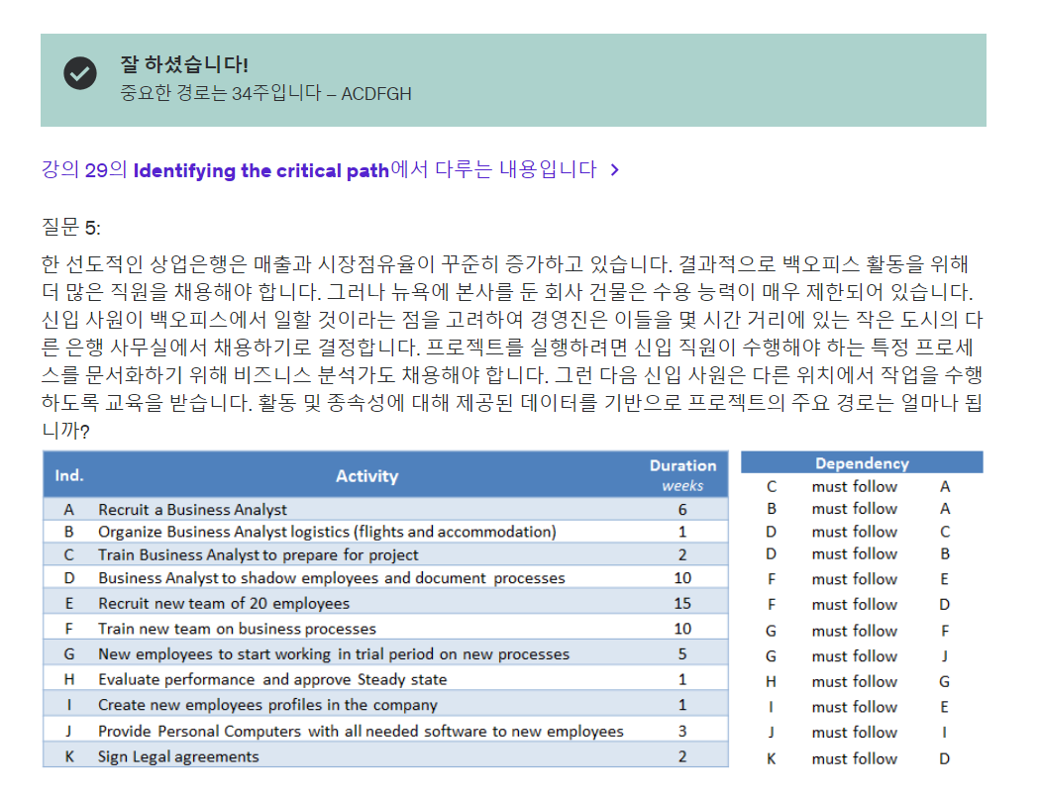Image resolution: width=1040 pixels, height=797 pixels.
Task: Click the 'Duration weeks' column header
Action: coord(682,475)
